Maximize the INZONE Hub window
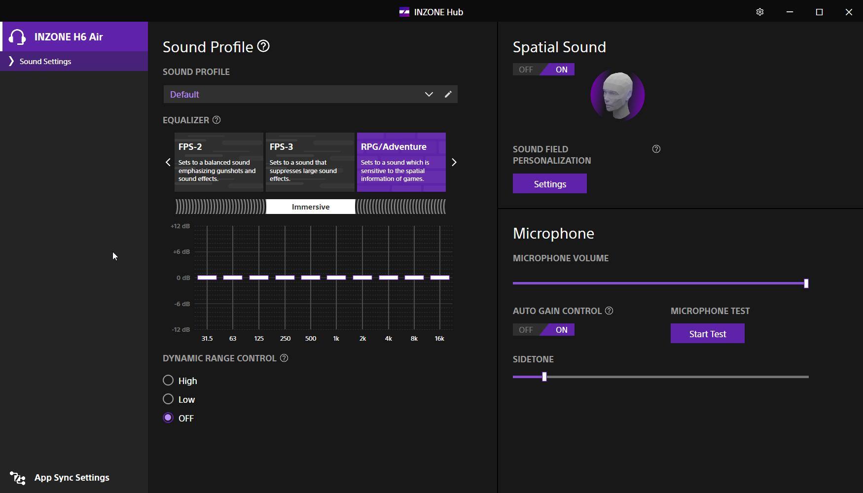Image resolution: width=863 pixels, height=493 pixels. click(819, 12)
